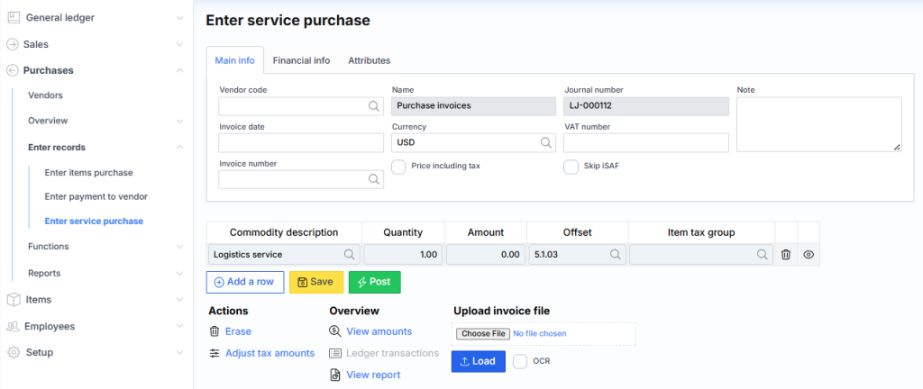
Task: Click search icon in Commodity description field
Action: tap(349, 255)
